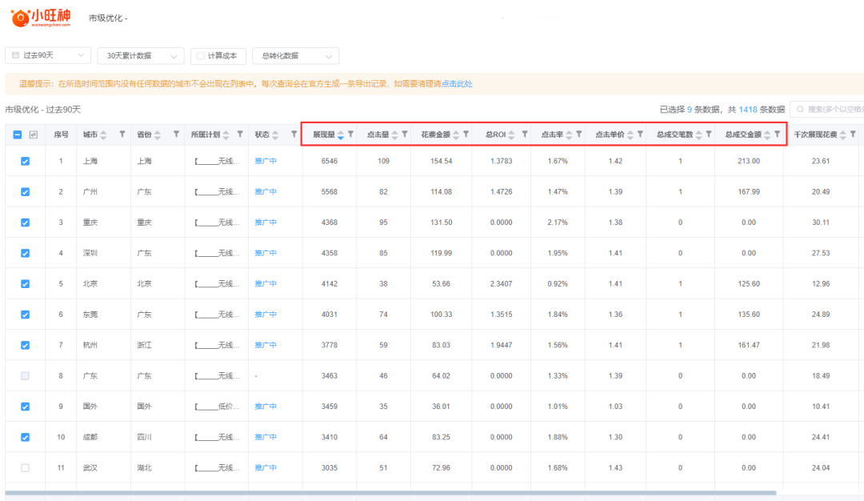Screen dimensions: 864x501
Task: Uncheck the 国外 row checkbox
Action: point(25,407)
